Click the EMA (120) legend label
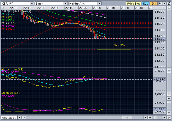The height and width of the screenshot is (121, 172). [9, 23]
